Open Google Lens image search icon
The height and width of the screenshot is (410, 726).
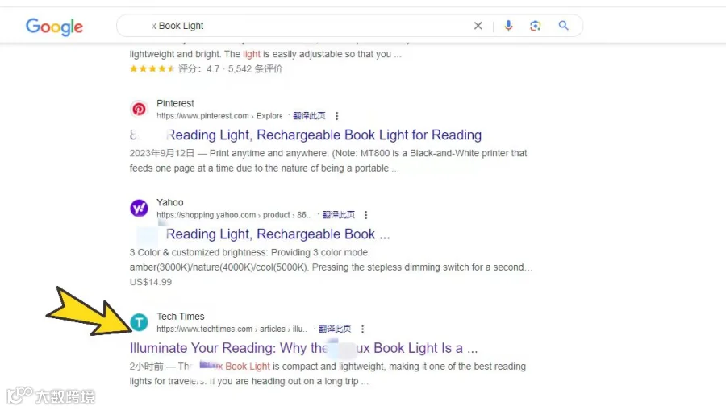[x=536, y=26]
